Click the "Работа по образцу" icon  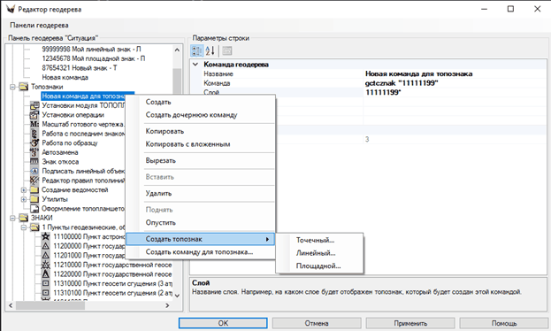coord(34,142)
